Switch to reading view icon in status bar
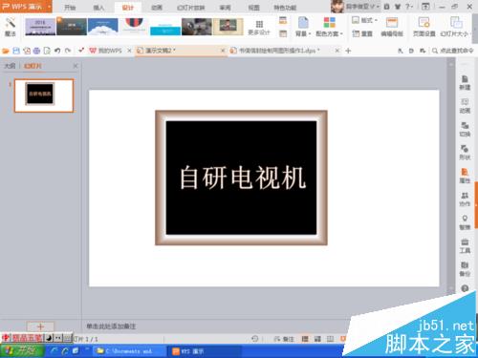The width and height of the screenshot is (478, 358). coord(331,339)
